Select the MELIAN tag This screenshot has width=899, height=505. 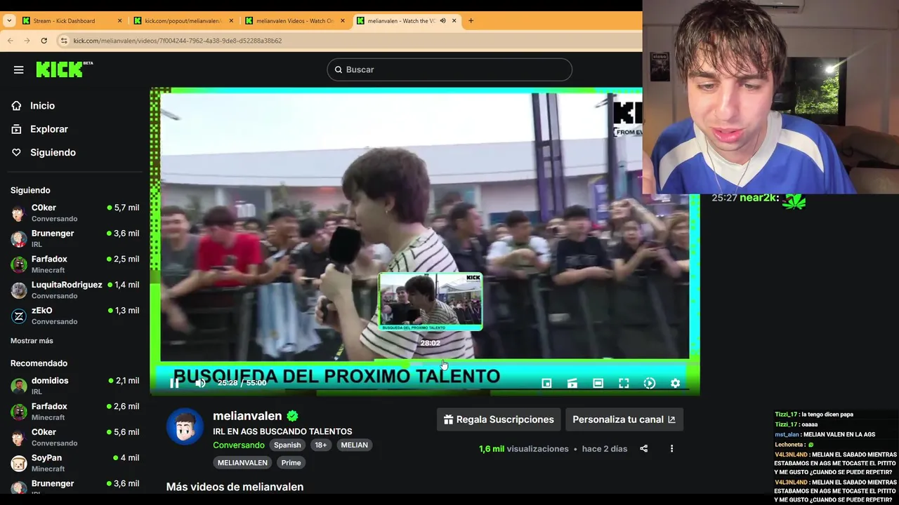354,445
